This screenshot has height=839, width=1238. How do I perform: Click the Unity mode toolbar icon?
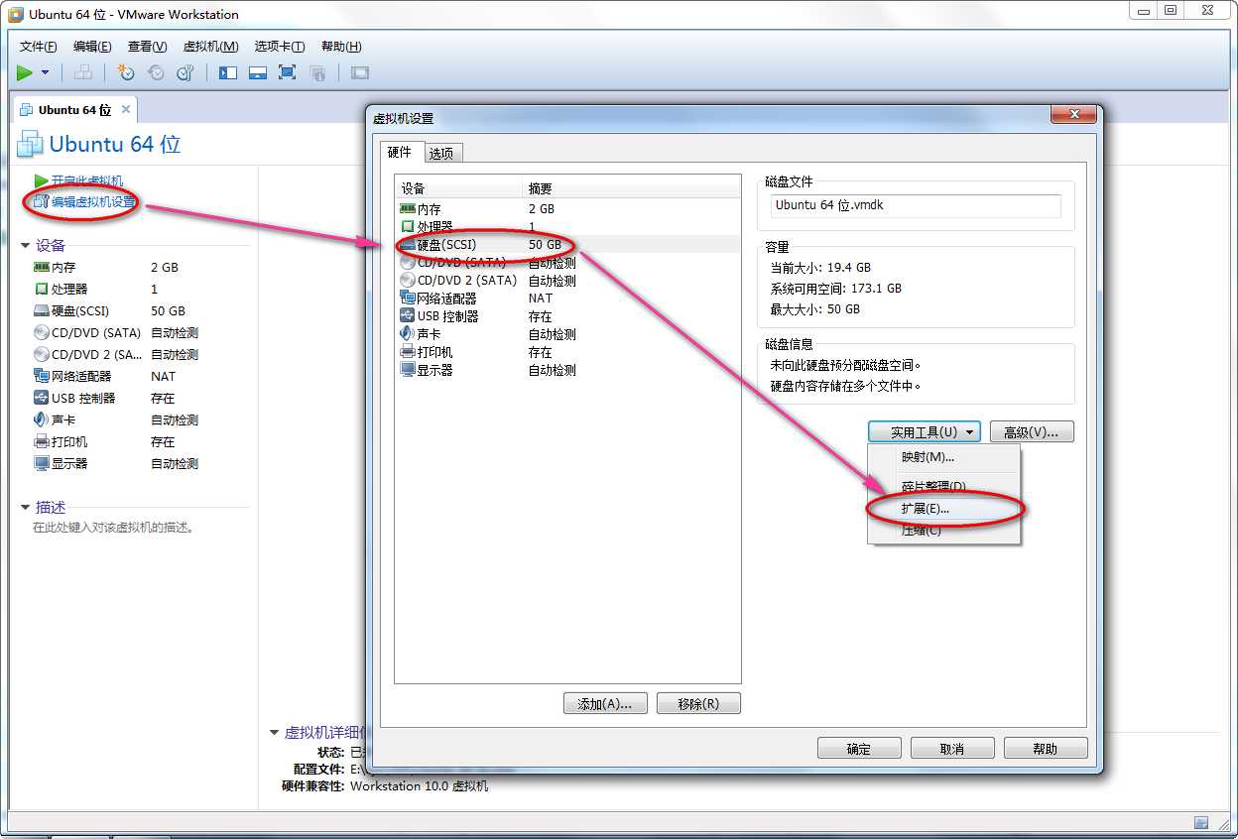[317, 72]
